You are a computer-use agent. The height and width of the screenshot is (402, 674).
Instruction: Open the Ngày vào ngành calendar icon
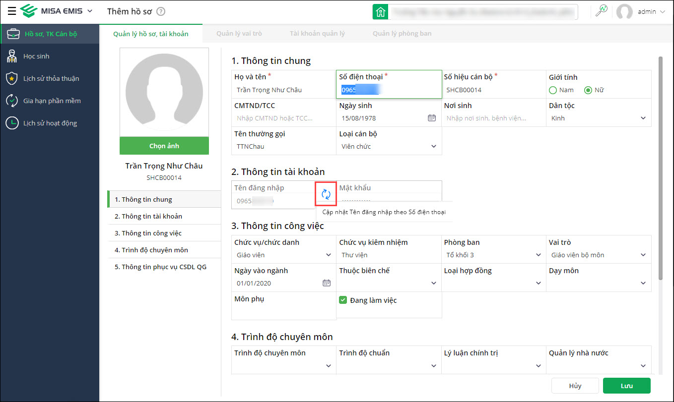327,283
